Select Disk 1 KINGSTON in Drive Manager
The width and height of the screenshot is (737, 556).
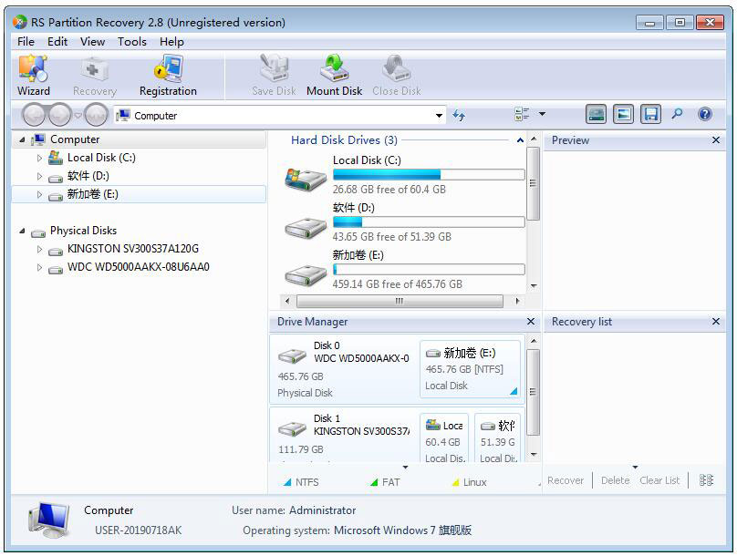tap(344, 436)
